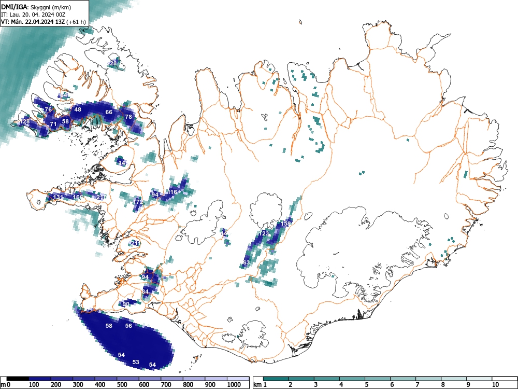Viewport: 518px width, 389px height.
Task: Click the 71 visibility value label
Action: click(x=53, y=124)
